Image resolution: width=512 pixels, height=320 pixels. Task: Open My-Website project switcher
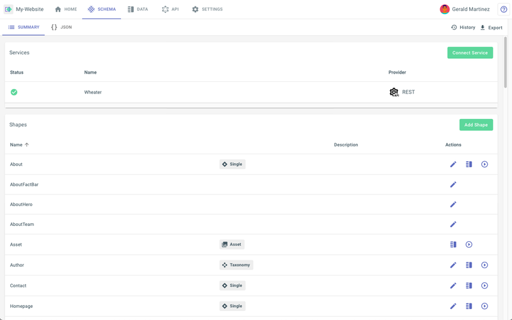pyautogui.click(x=24, y=9)
